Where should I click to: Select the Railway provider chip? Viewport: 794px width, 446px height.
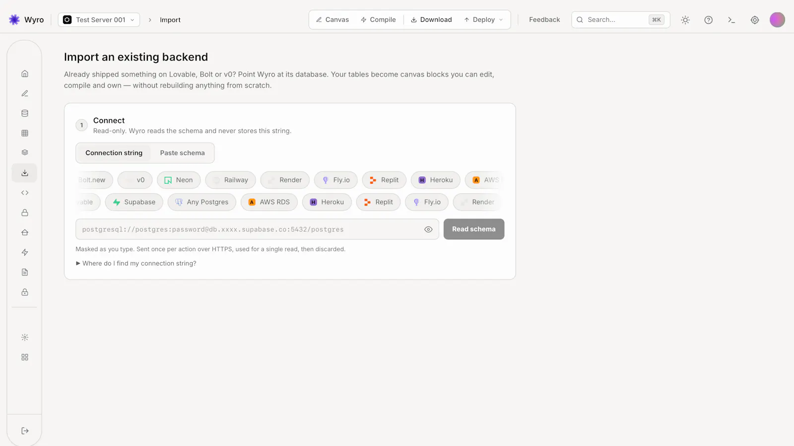230,180
